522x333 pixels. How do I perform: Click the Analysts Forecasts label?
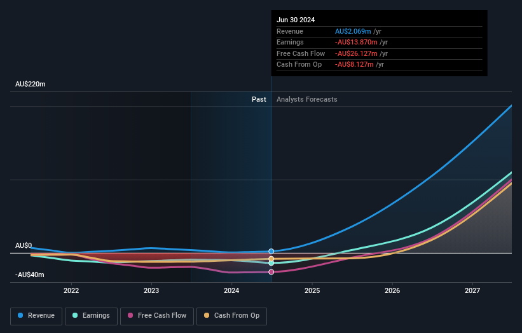[x=307, y=100]
